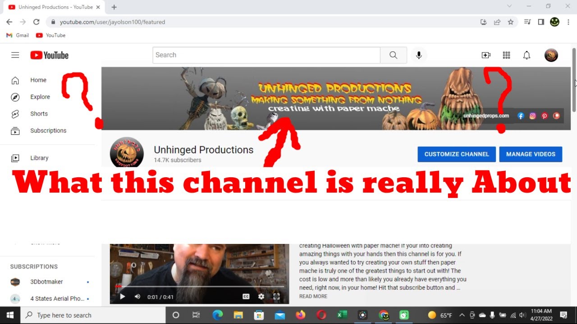Toggle closed captions on the video

[x=246, y=297]
